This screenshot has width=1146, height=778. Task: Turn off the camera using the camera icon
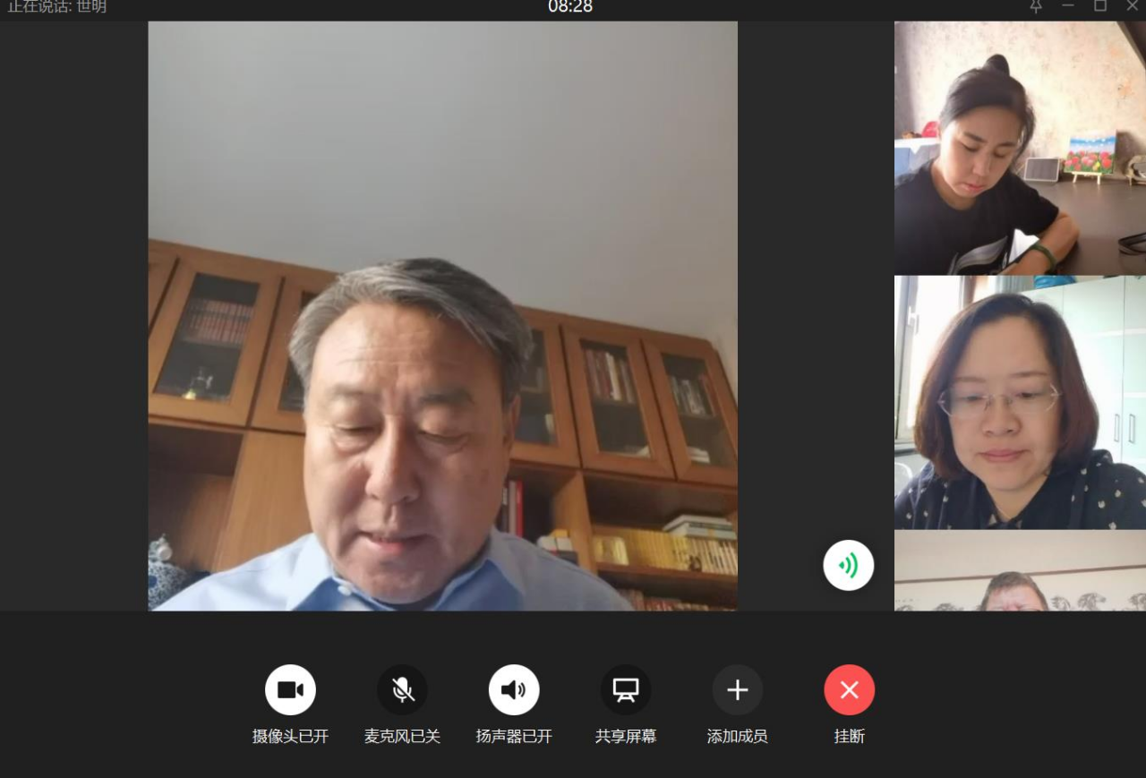click(290, 689)
